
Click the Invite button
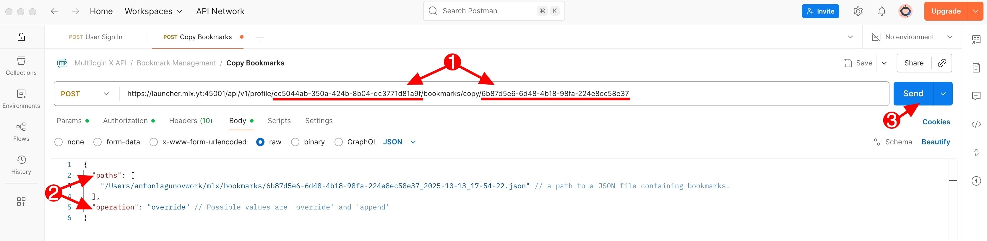pos(820,11)
